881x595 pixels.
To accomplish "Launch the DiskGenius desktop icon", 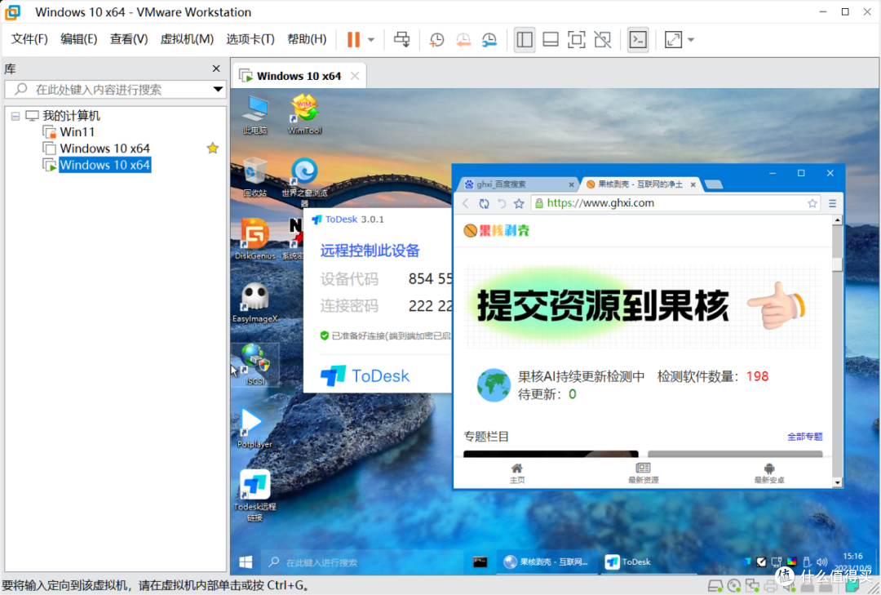I will click(255, 239).
